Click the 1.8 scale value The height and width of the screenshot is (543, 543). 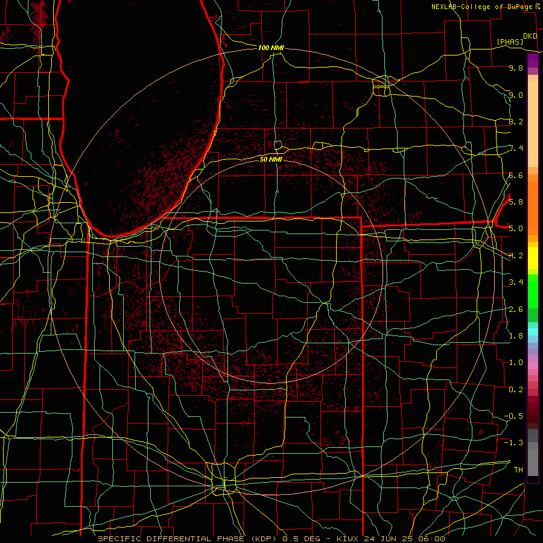[516, 336]
